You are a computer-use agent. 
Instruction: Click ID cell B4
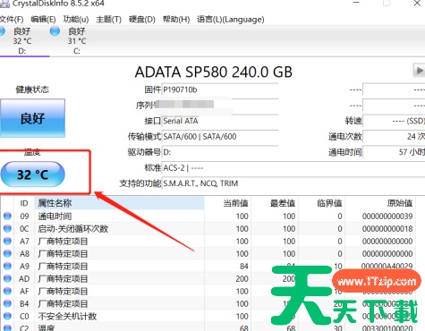[x=24, y=304]
